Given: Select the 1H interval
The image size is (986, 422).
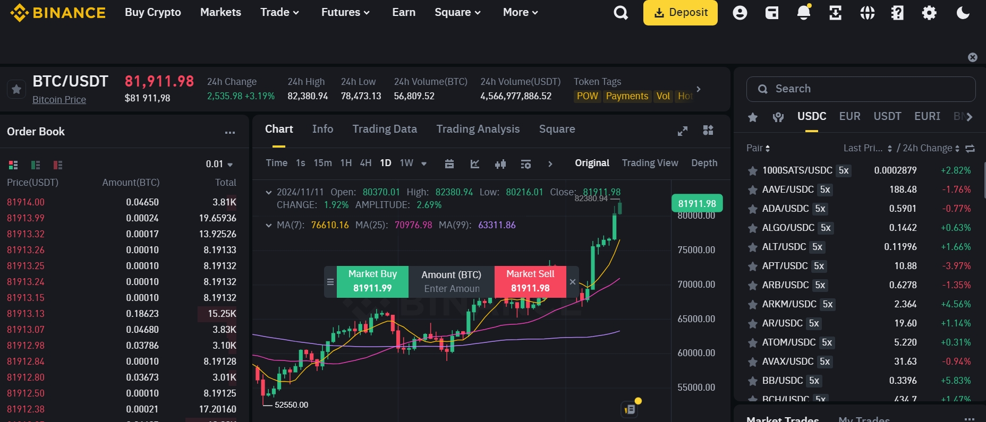Looking at the screenshot, I should click(346, 163).
